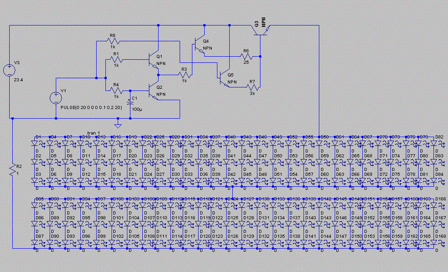Select resistor R4 symbol
This screenshot has width=448, height=272.
(116, 90)
